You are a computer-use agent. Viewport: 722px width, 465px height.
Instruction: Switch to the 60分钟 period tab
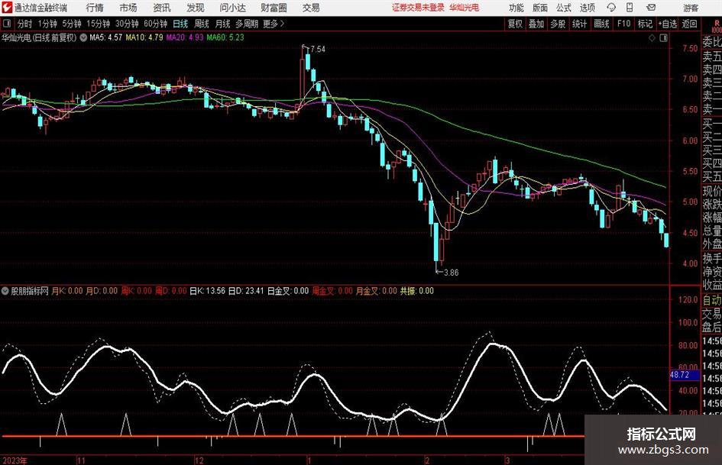156,24
